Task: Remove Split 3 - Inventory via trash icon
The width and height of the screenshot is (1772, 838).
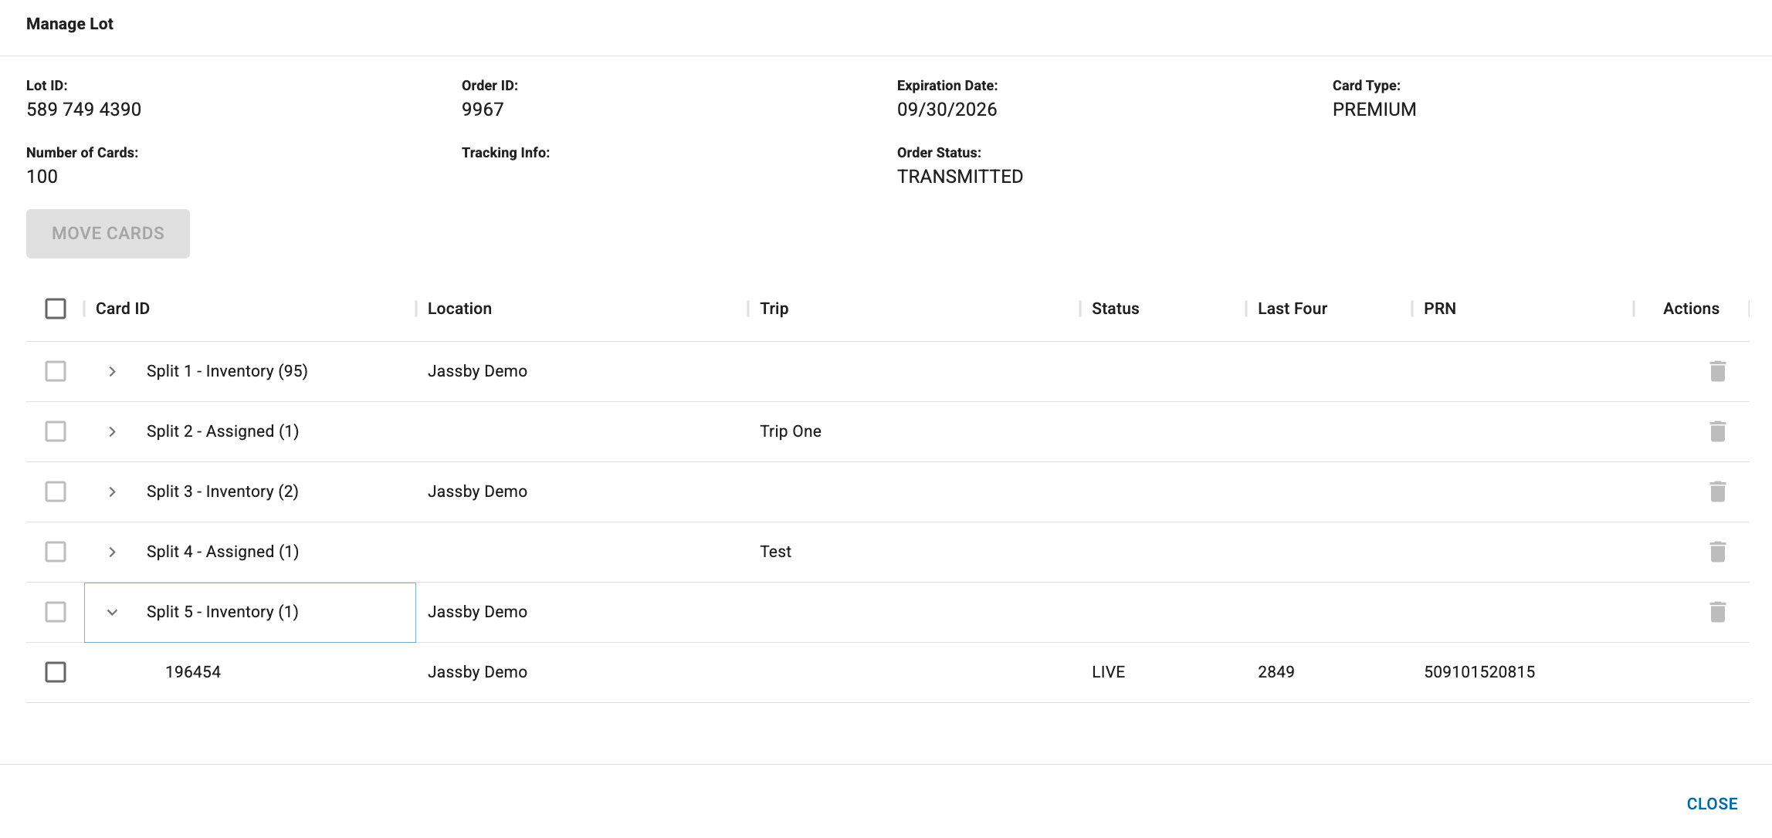Action: click(x=1717, y=492)
